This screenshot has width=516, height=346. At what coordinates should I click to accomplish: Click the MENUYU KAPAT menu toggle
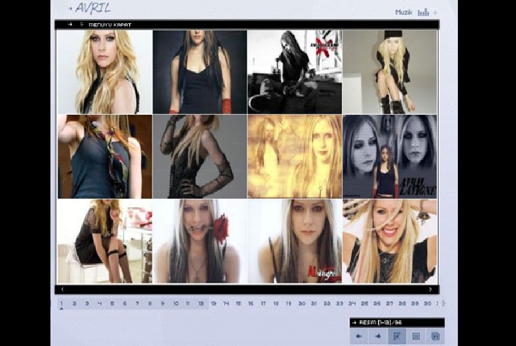click(x=110, y=25)
